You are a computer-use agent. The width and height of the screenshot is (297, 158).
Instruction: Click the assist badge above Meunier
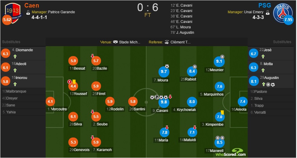pyautogui.click(x=222, y=57)
